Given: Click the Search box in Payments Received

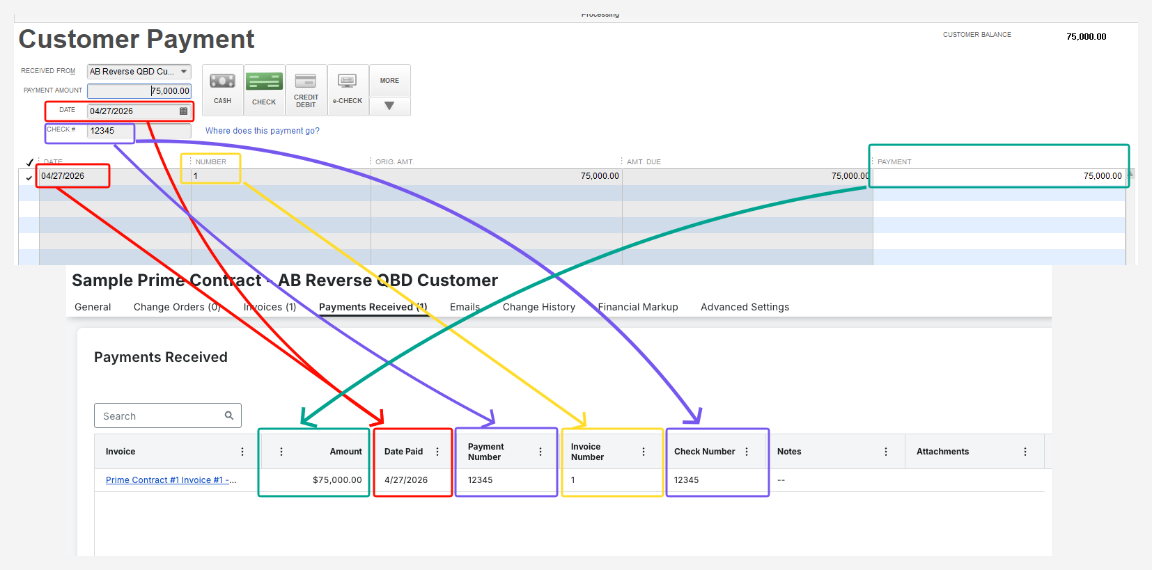Looking at the screenshot, I should pyautogui.click(x=168, y=415).
